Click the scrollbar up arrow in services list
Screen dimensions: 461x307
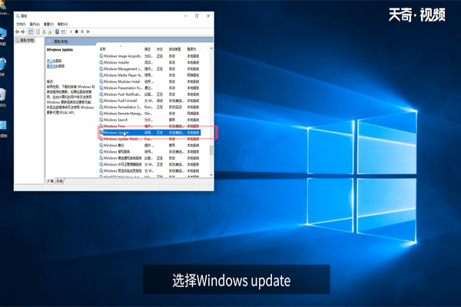(x=211, y=48)
